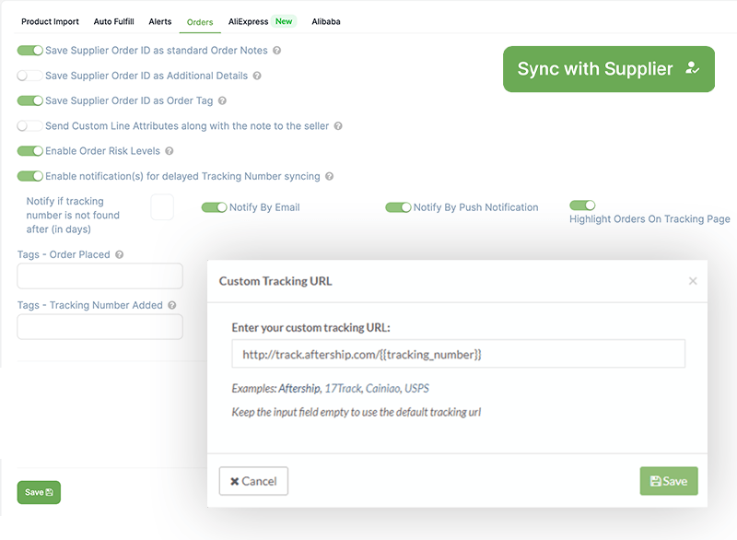Click help icon next to Order Tag
Screen dimensions: 737x540
pos(222,100)
